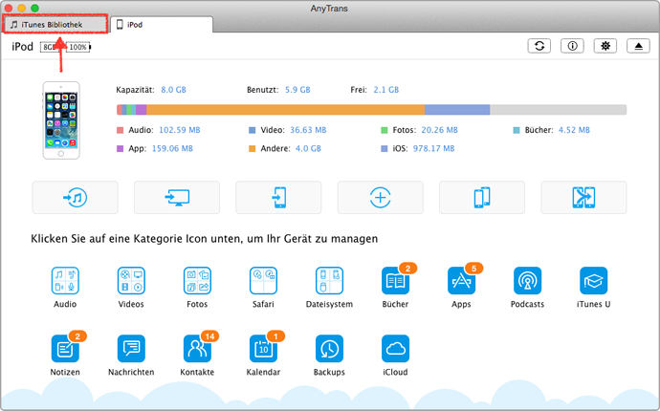The width and height of the screenshot is (660, 411).
Task: Click the blue iOS segment of storage bar
Action: click(457, 110)
